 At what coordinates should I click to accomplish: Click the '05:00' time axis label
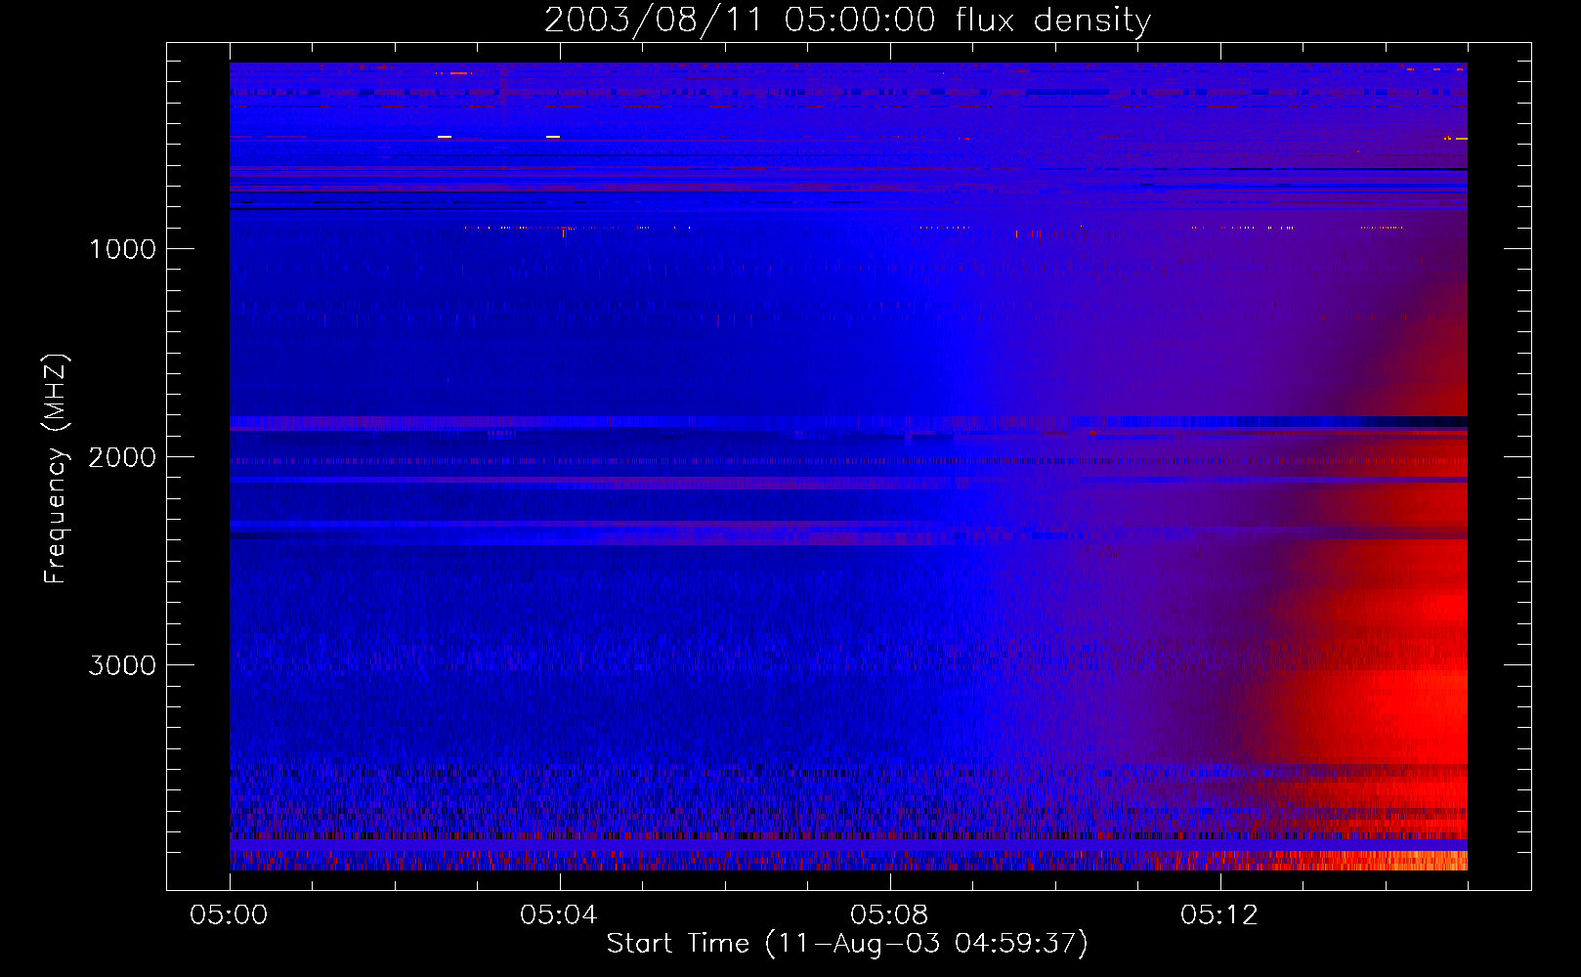[x=229, y=914]
